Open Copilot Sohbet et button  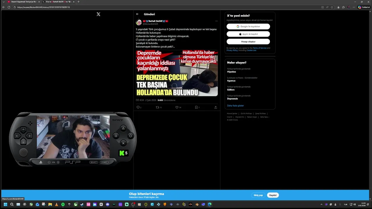coord(364,7)
